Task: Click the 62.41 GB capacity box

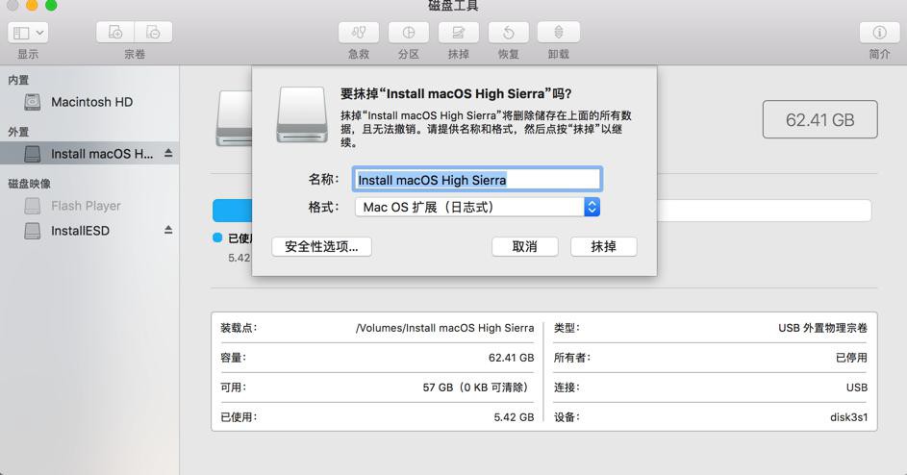Action: coord(819,120)
